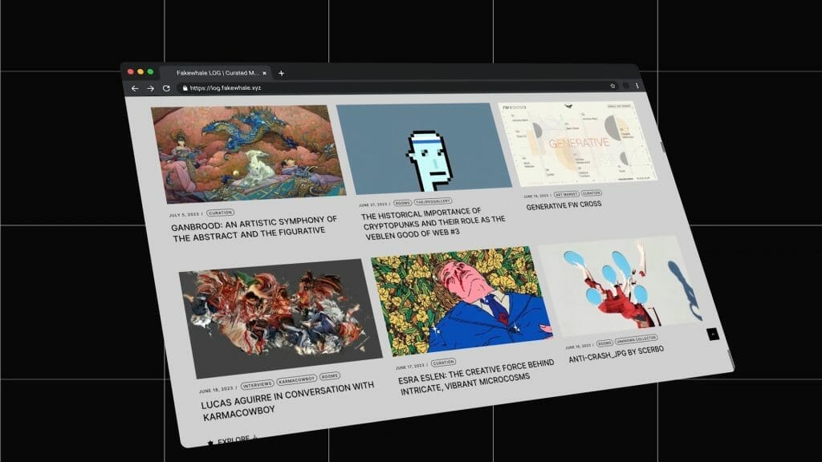Click the browser back arrow
This screenshot has width=822, height=462.
(134, 88)
